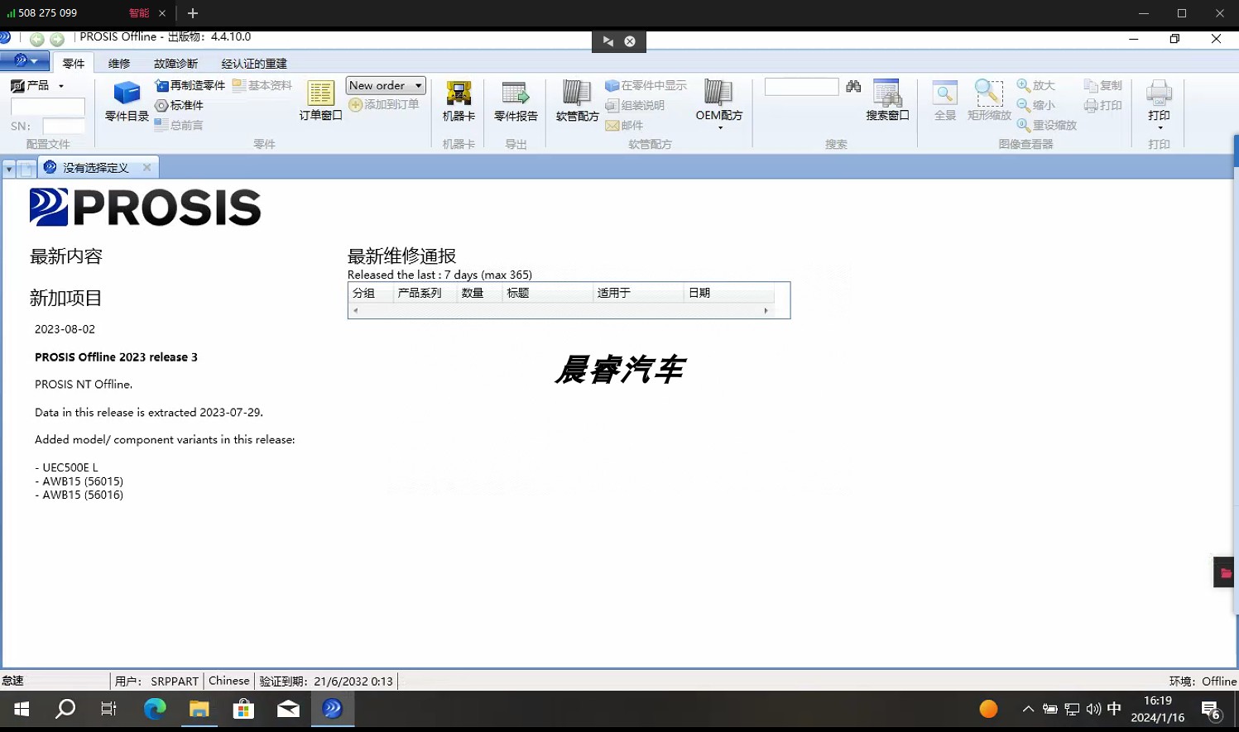Click the table's left scroll arrow
This screenshot has width=1239, height=732.
(356, 311)
